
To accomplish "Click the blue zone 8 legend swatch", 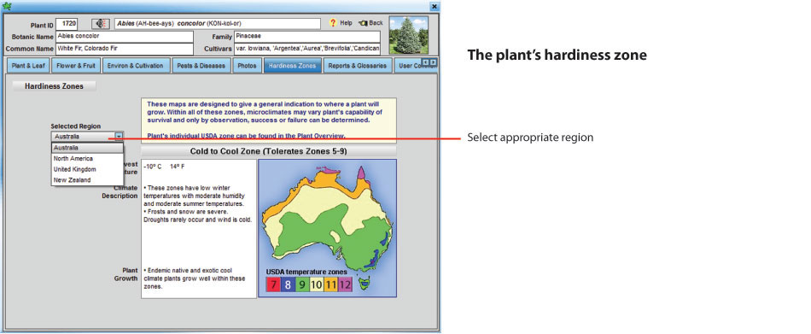I will coord(288,284).
